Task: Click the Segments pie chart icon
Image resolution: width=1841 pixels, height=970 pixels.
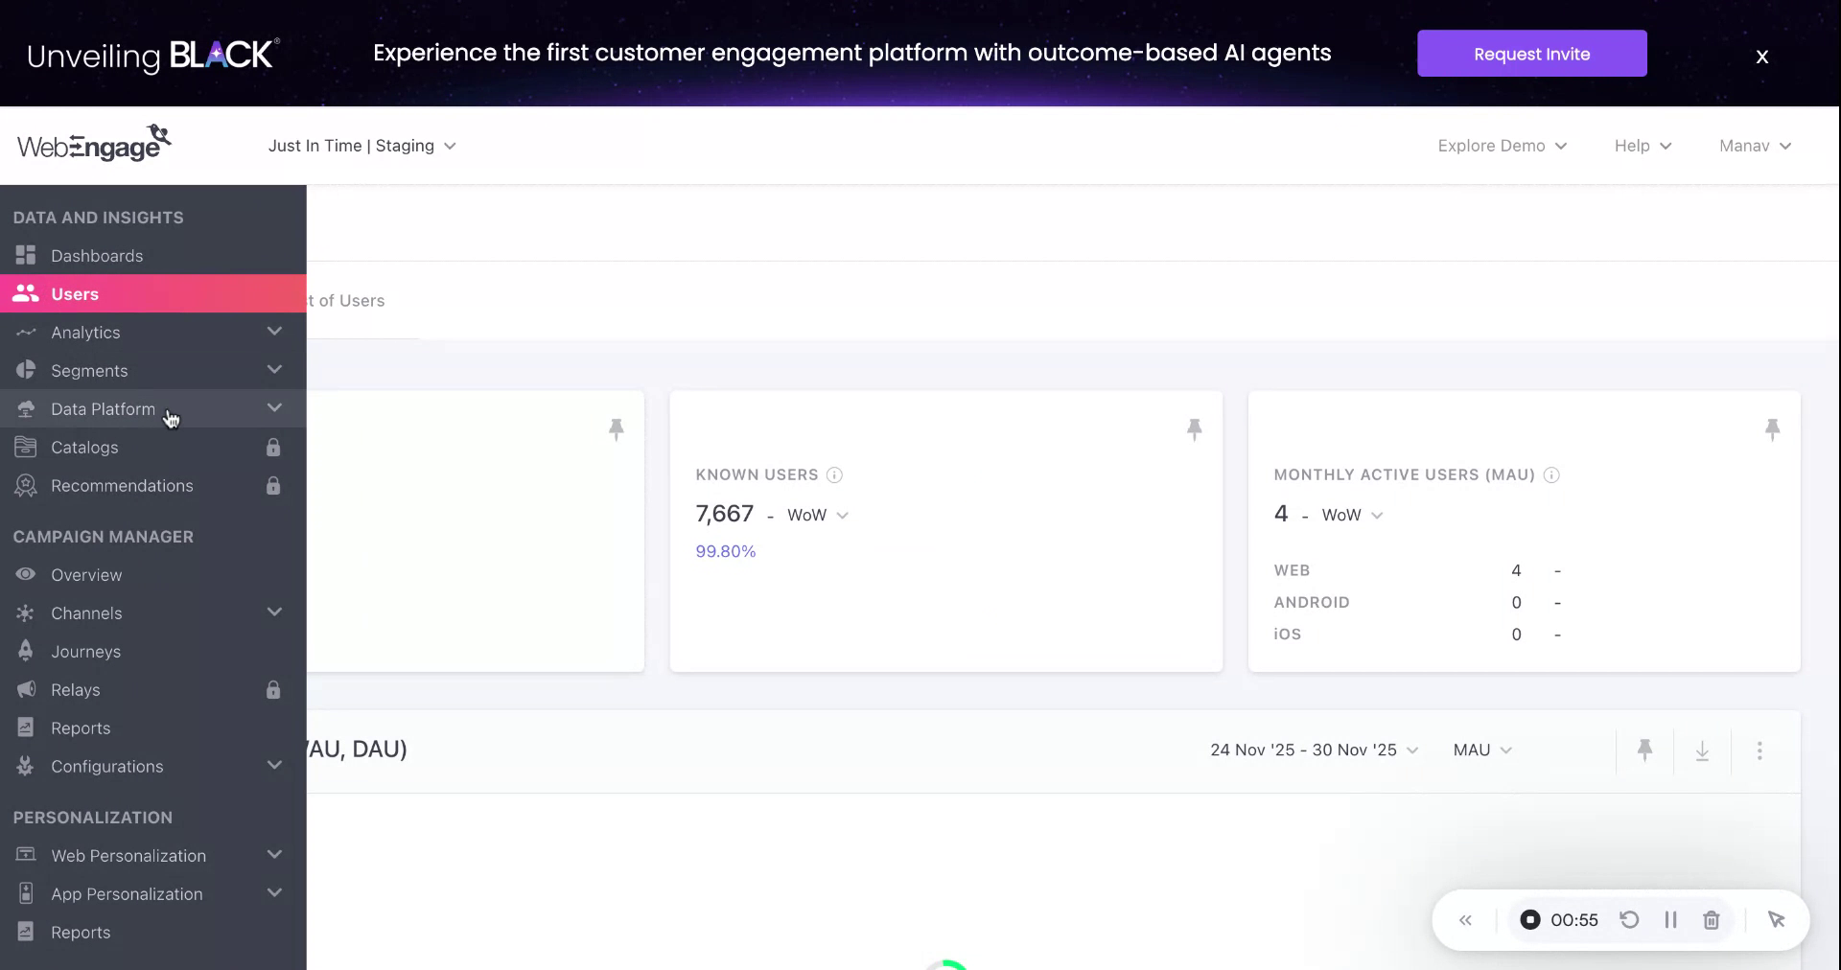Action: pyautogui.click(x=26, y=371)
